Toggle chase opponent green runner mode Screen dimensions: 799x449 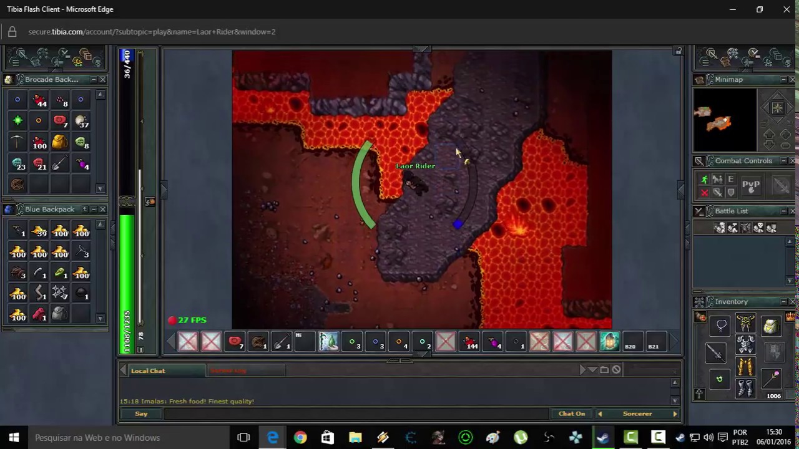[704, 180]
